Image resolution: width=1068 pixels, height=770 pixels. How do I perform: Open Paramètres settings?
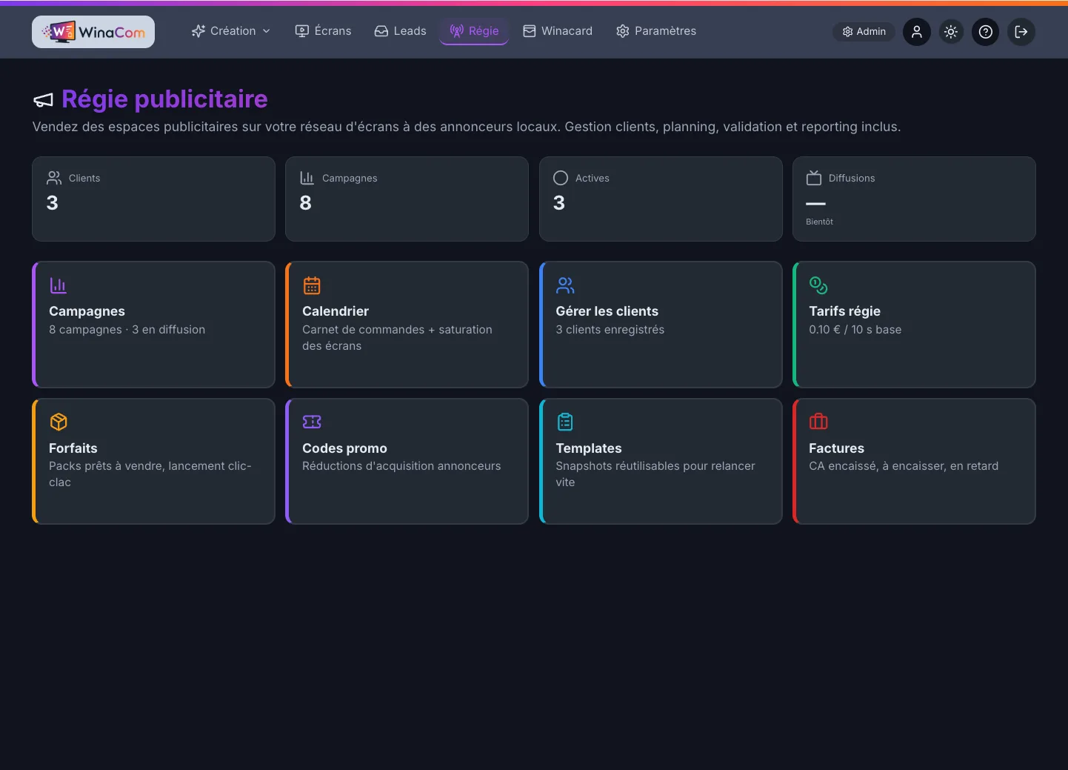pos(656,31)
